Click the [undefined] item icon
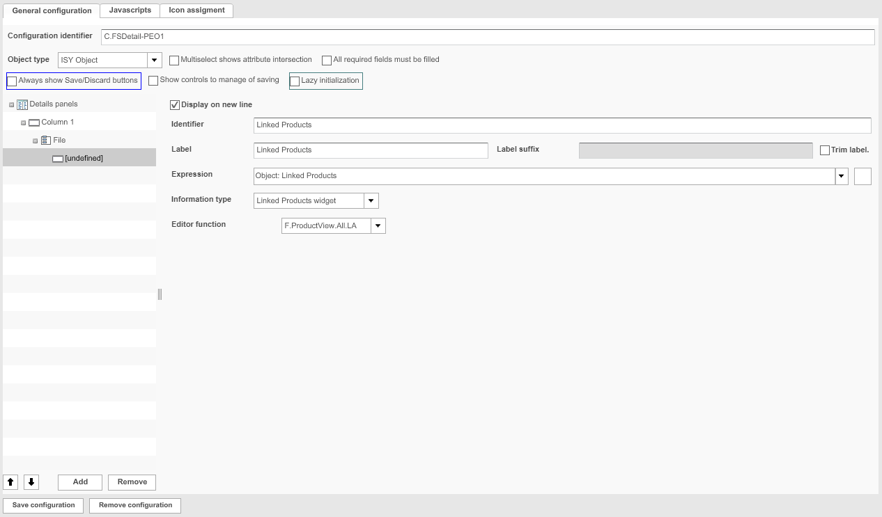882x517 pixels. (57, 157)
